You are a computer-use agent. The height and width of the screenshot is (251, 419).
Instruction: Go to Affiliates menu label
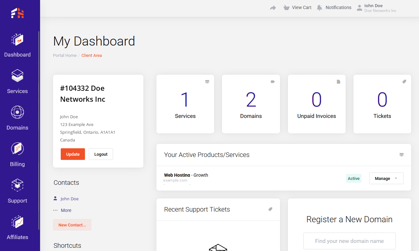17,237
